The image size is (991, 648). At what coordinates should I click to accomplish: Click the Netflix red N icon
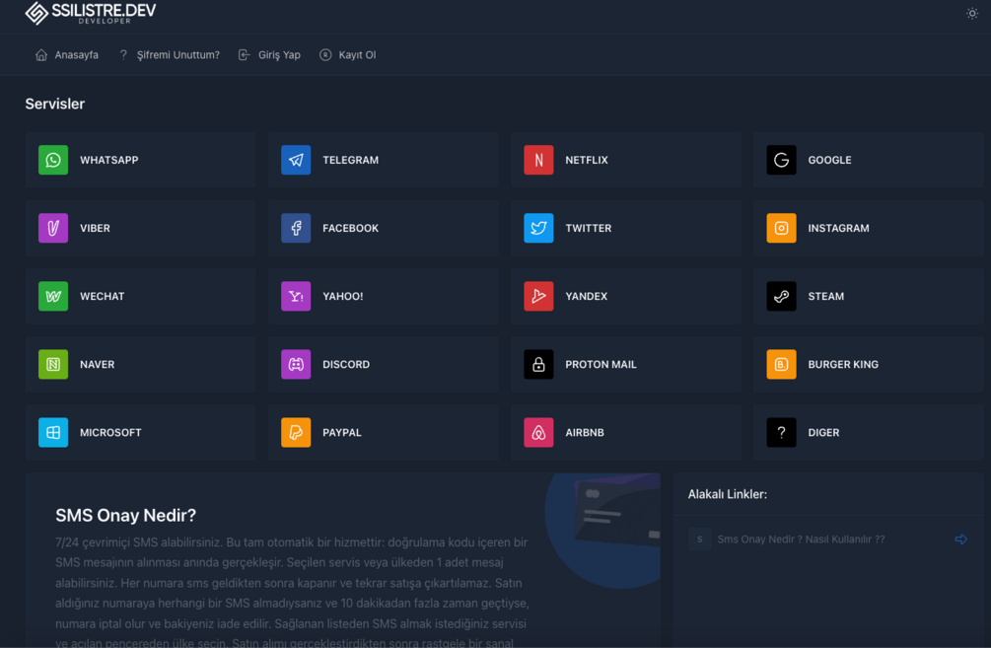pos(538,160)
